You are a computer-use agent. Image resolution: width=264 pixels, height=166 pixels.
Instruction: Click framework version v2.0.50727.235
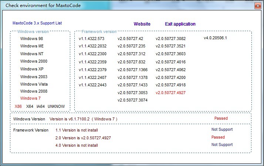point(132,46)
